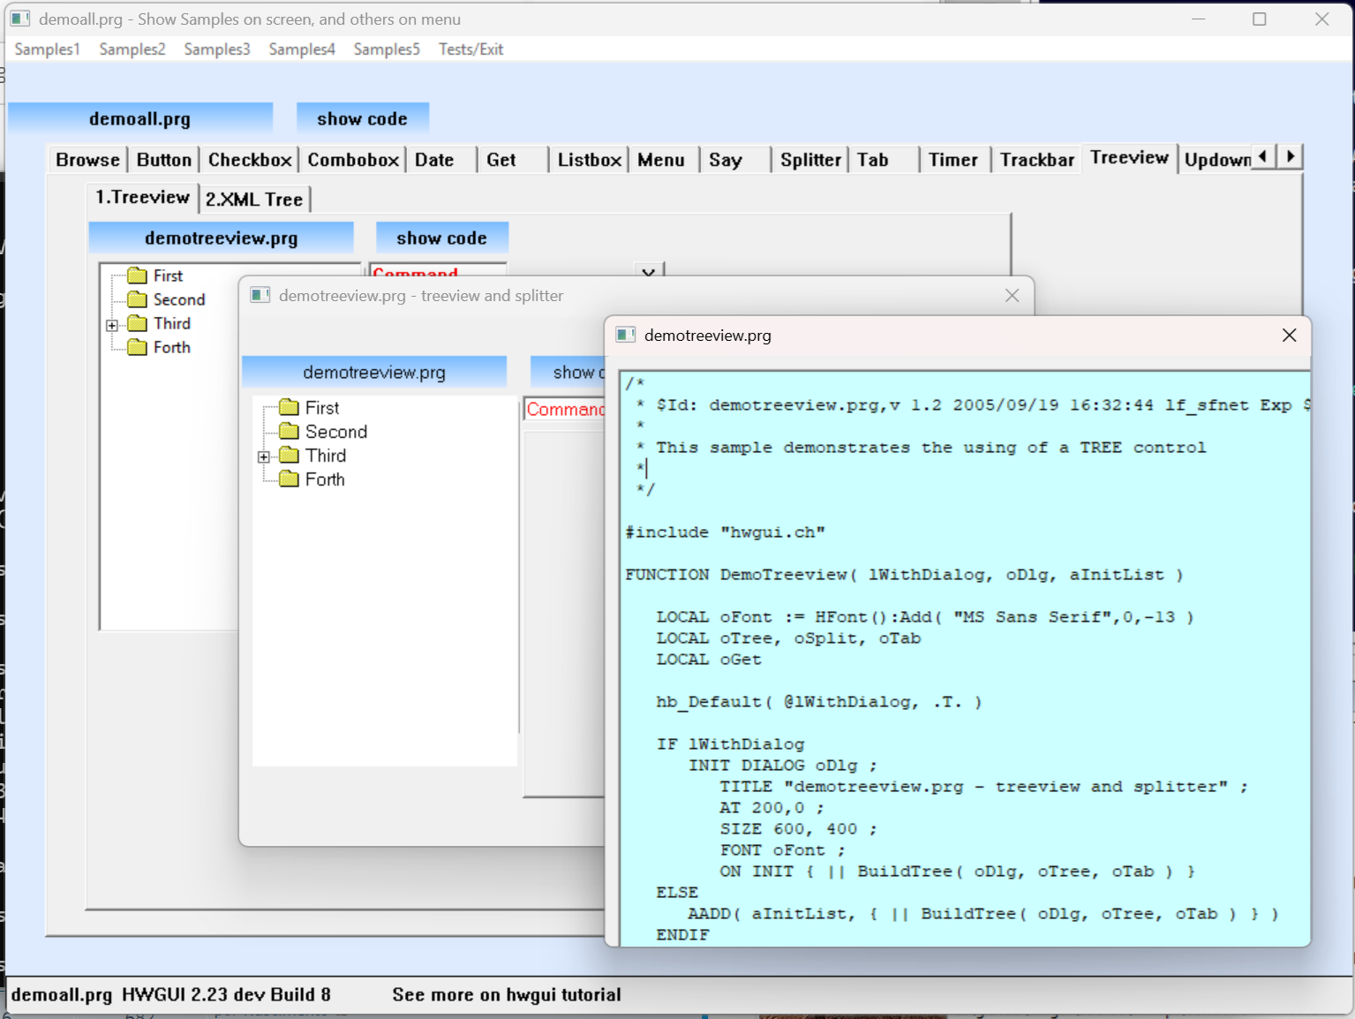This screenshot has width=1355, height=1019.
Task: Switch to the Trackbar tab
Action: click(x=1036, y=160)
